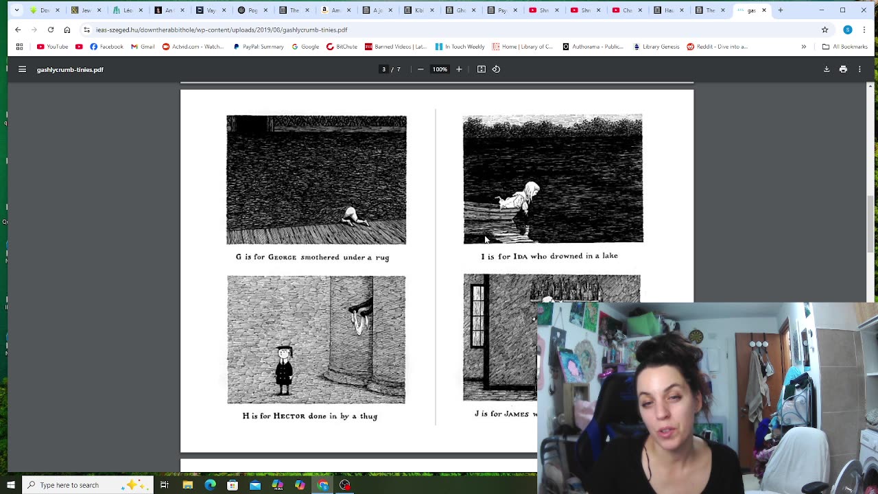Open Reddit Dive into bookmark
Viewport: 878px width, 494px height.
pyautogui.click(x=717, y=47)
